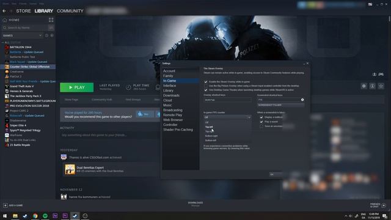This screenshot has height=220, width=391.
Task: Toggle Use Desktop Game Theatre checkbox
Action: point(206,90)
